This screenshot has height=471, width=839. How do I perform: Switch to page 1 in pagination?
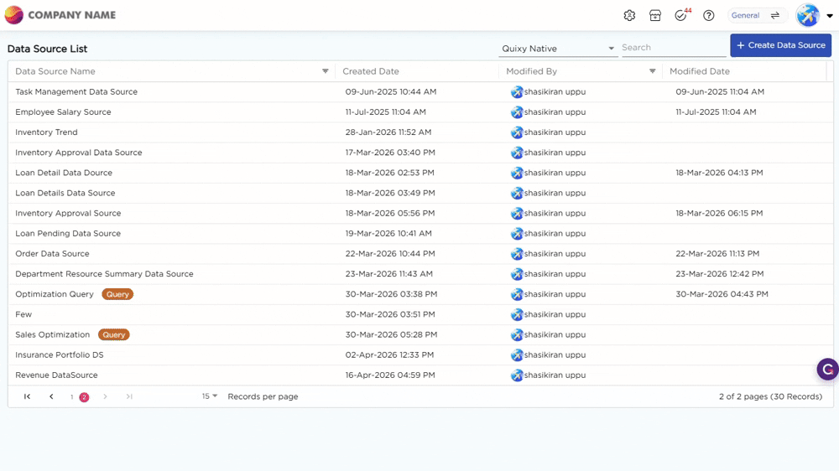pyautogui.click(x=72, y=397)
